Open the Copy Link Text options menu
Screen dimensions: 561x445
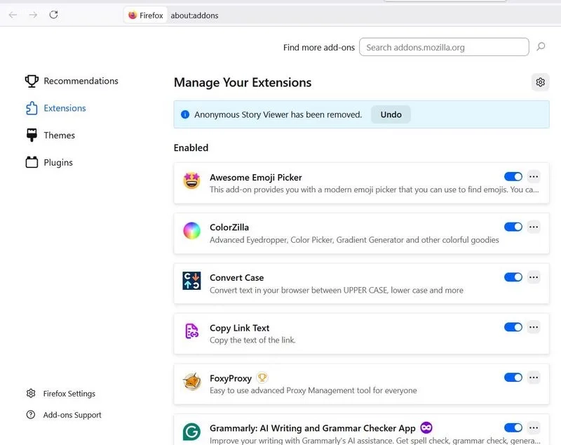[x=534, y=327]
